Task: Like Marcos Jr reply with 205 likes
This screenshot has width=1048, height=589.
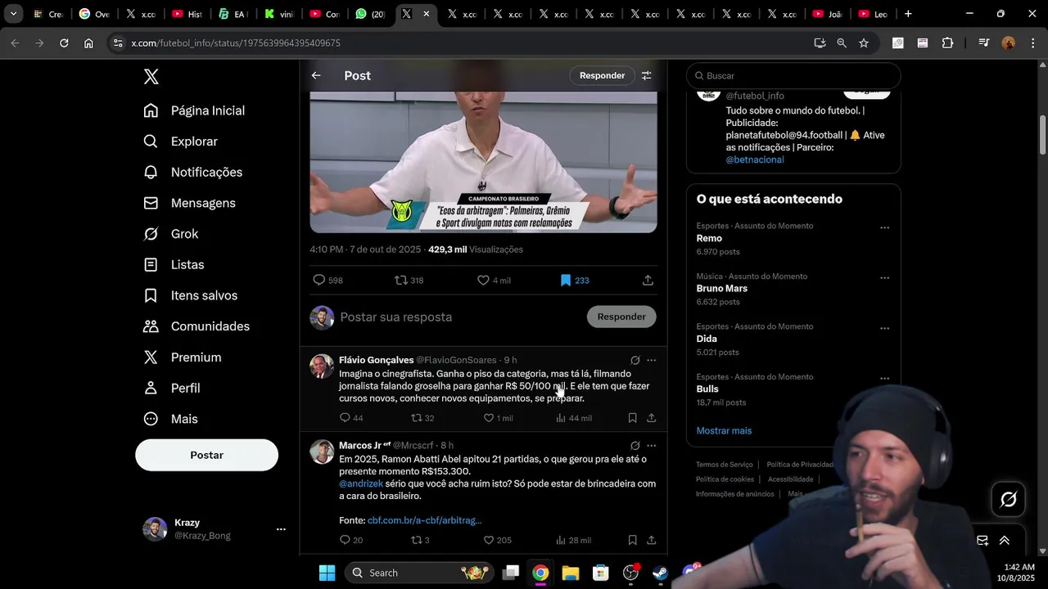Action: tap(489, 540)
